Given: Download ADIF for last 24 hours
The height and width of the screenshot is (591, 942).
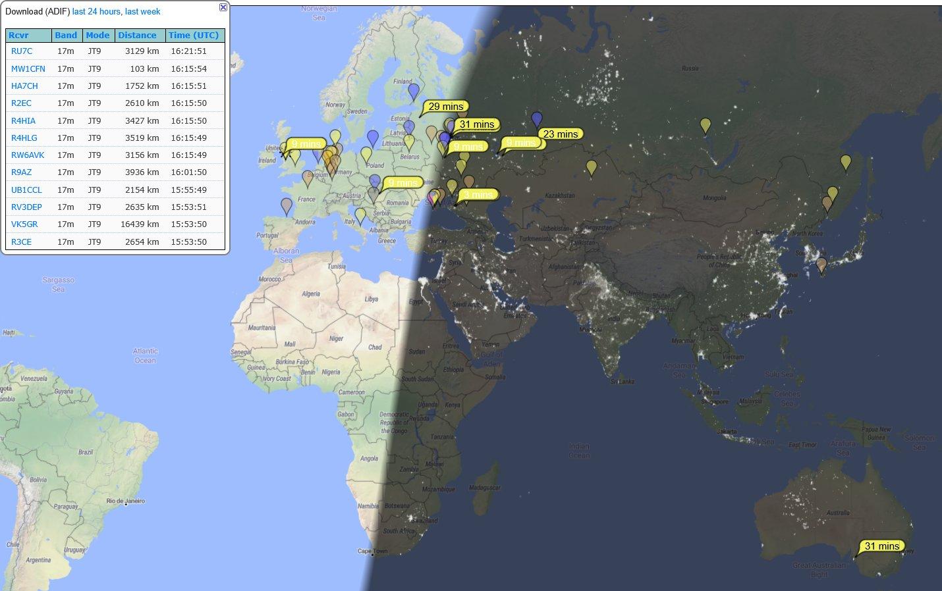Looking at the screenshot, I should pyautogui.click(x=96, y=12).
